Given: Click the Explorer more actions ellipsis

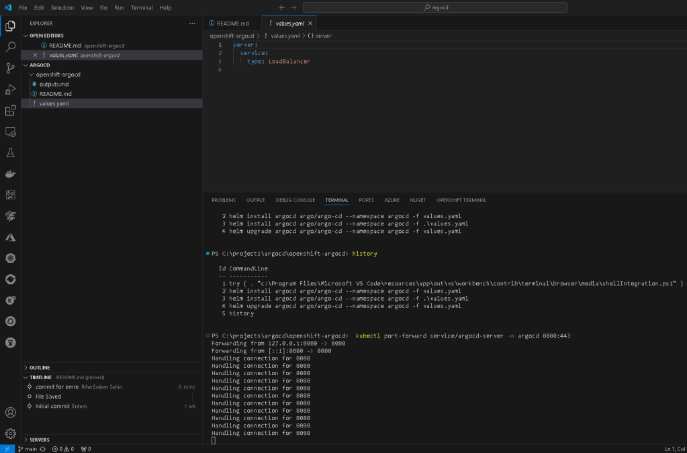Looking at the screenshot, I should coord(192,23).
